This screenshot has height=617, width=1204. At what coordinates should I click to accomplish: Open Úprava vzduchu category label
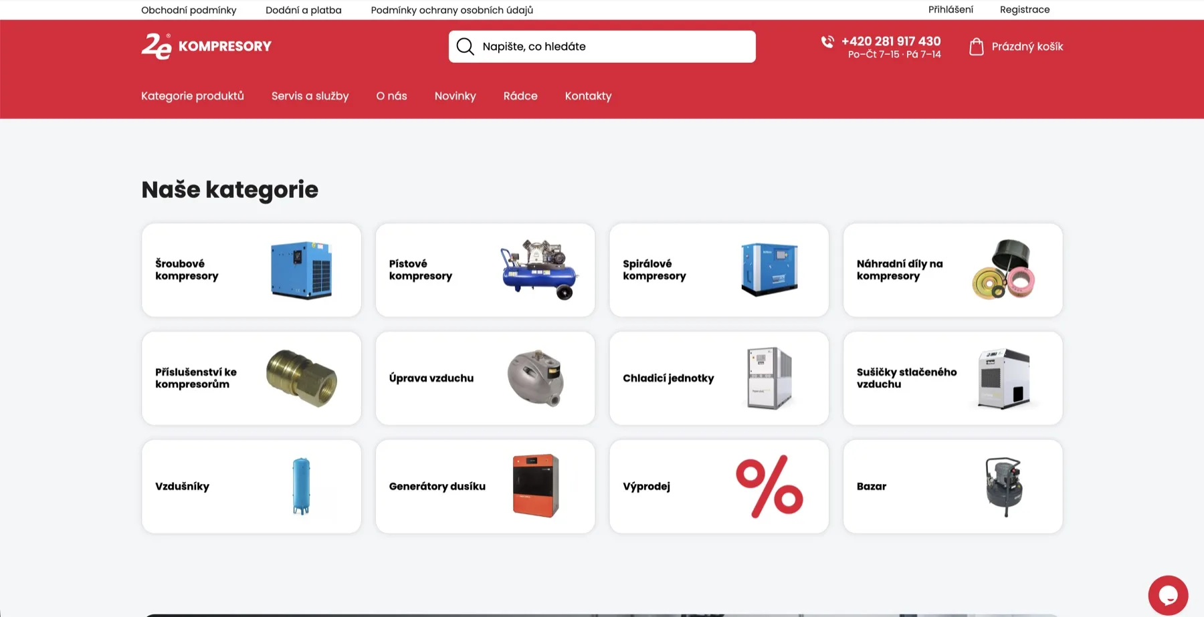coord(431,378)
